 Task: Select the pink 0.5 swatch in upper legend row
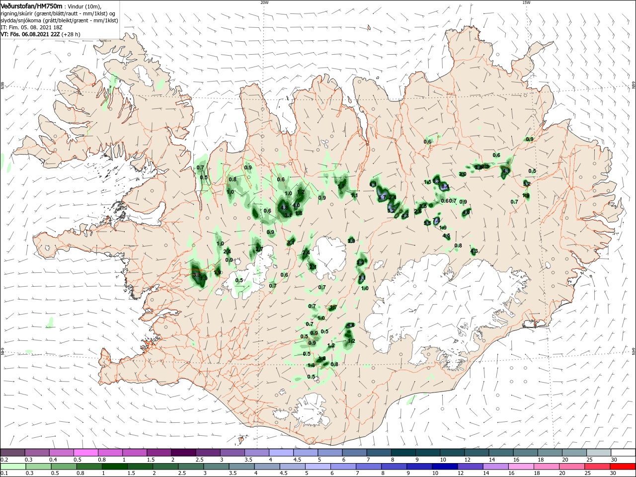[85, 453]
